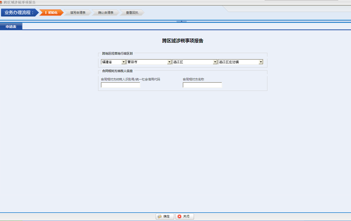
Task: Click the 合同相对方纳税人信息 group label
Action: pyautogui.click(x=117, y=71)
